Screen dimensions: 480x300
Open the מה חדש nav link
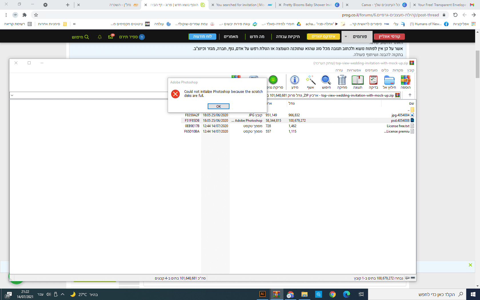[257, 37]
